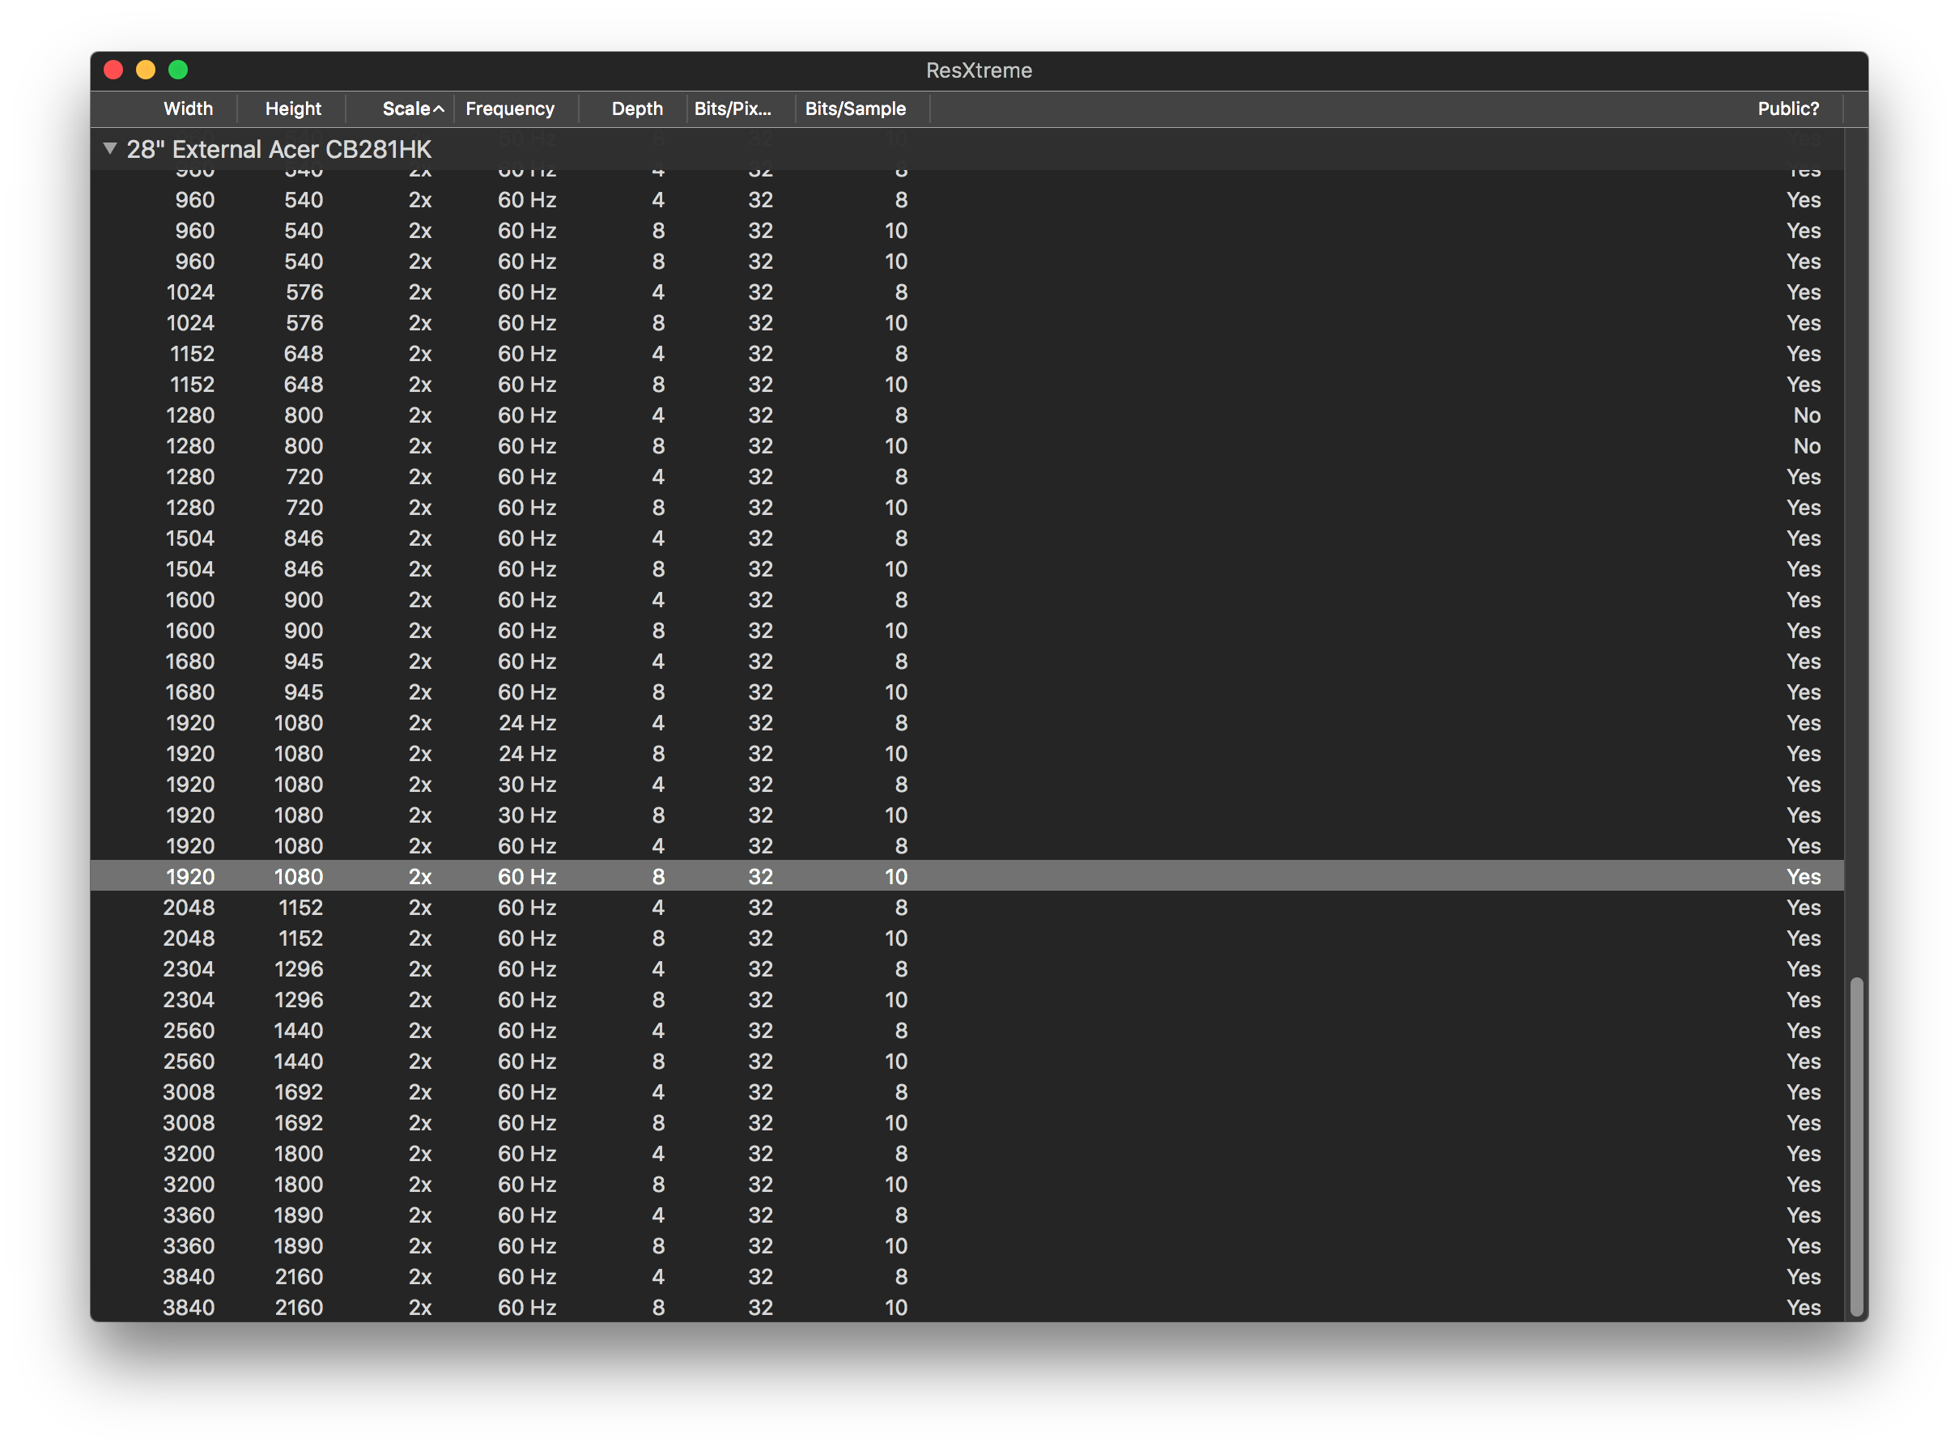Click the Public? column header

1787,109
